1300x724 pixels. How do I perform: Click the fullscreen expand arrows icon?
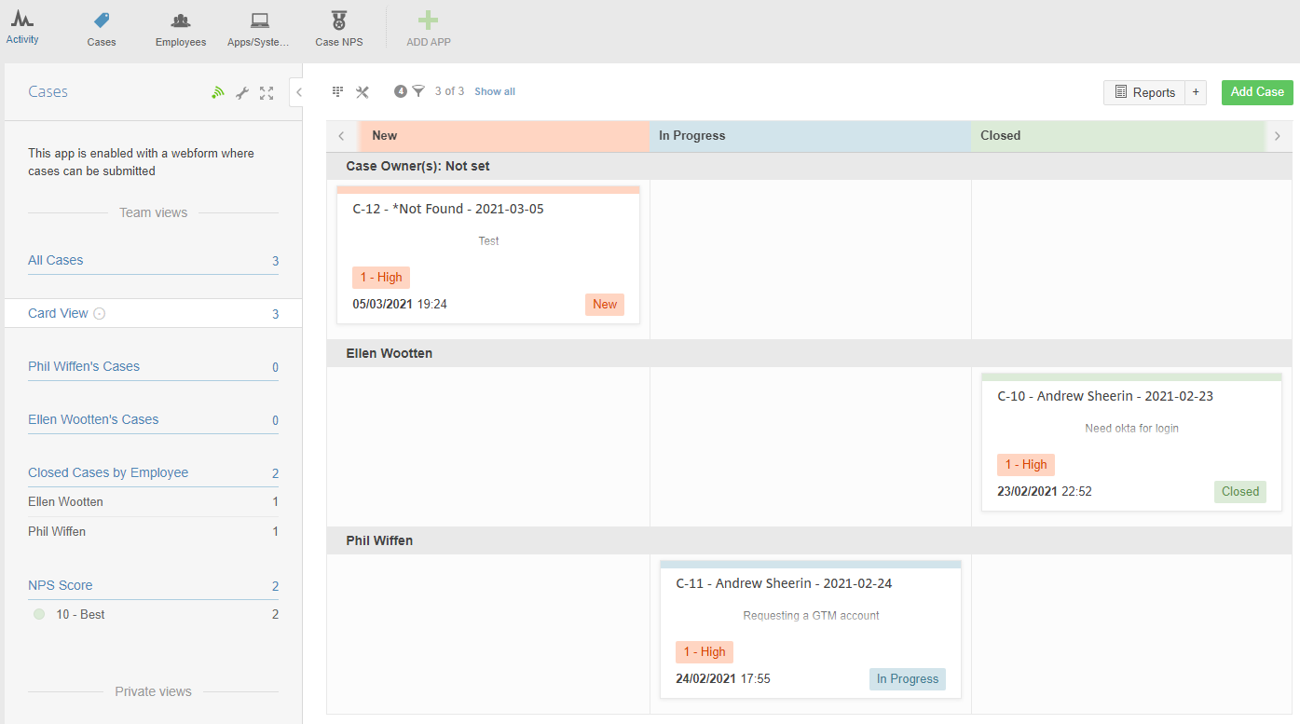[x=267, y=92]
